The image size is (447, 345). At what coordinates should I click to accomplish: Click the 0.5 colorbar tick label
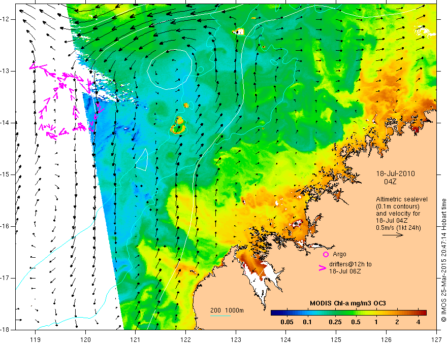(x=356, y=322)
